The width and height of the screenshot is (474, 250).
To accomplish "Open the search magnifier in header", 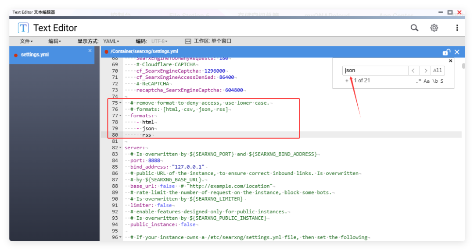I will click(x=414, y=28).
